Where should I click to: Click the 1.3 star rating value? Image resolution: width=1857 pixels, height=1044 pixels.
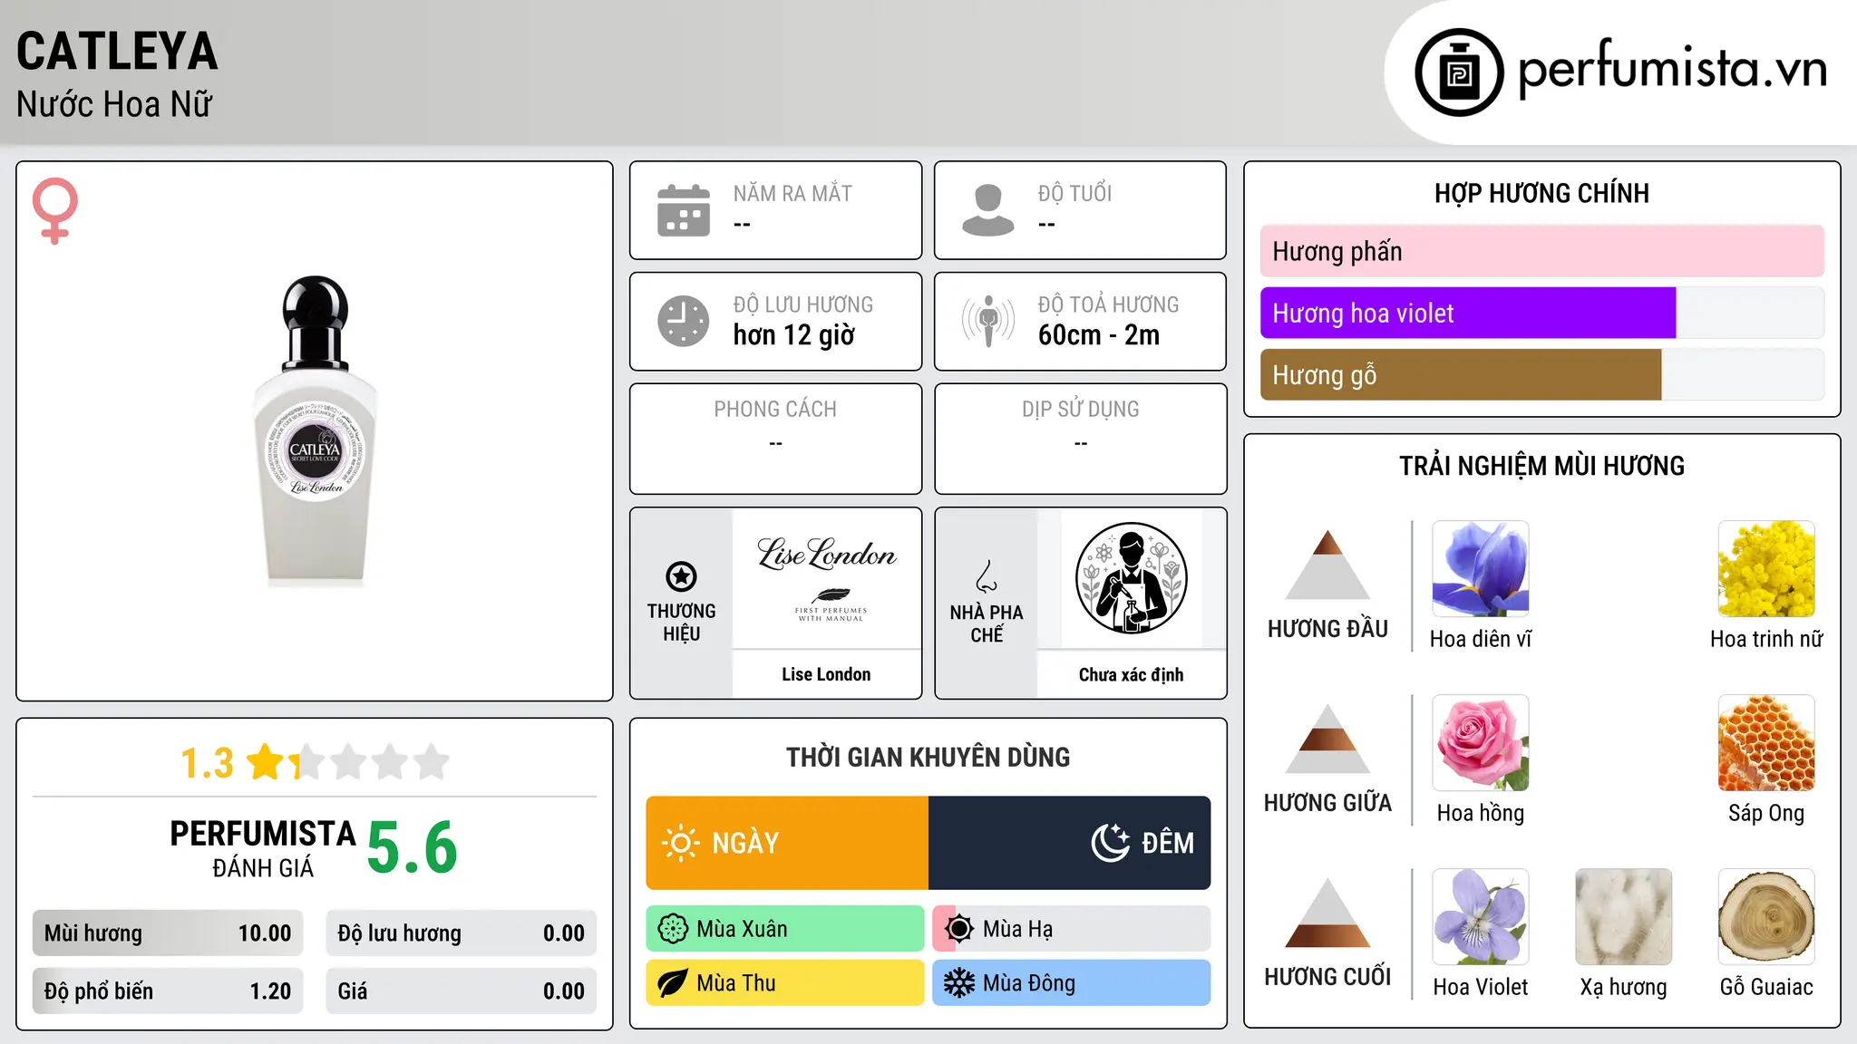(x=207, y=763)
